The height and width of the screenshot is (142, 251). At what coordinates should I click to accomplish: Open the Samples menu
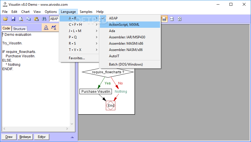click(86, 12)
